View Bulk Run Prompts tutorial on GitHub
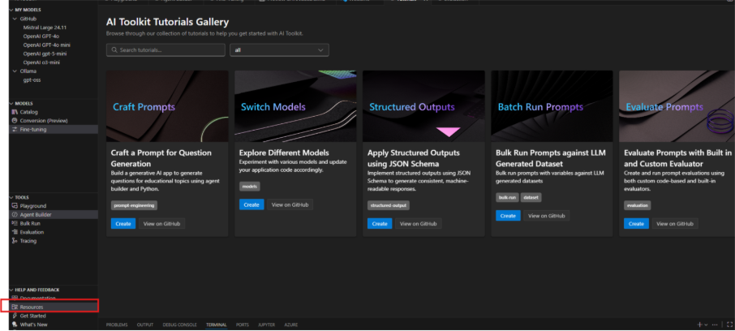This screenshot has width=735, height=331. [x=547, y=216]
